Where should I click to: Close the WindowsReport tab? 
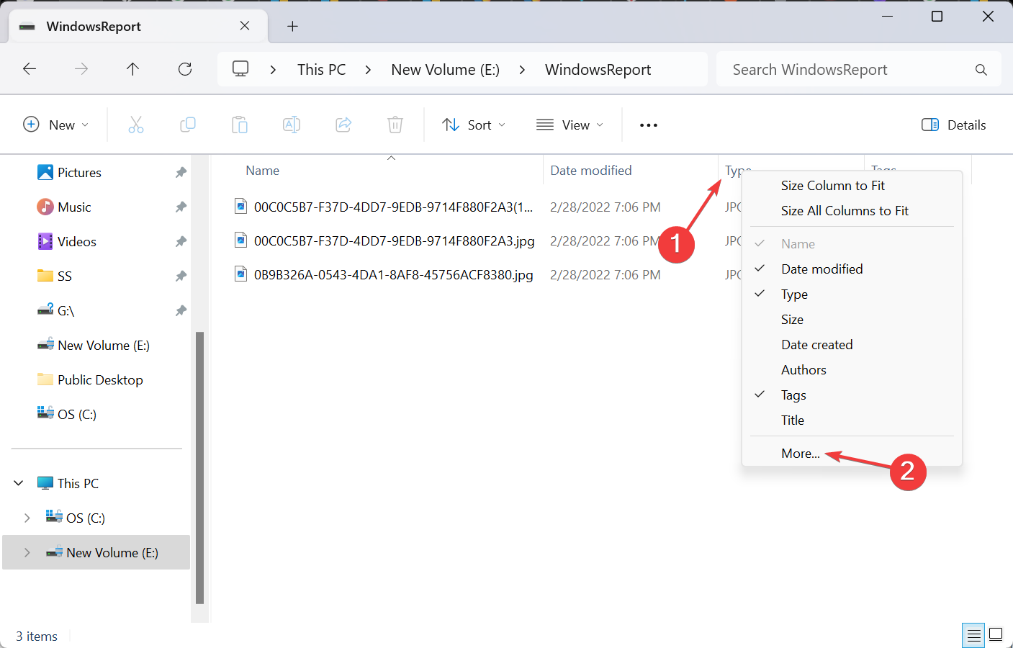click(245, 26)
